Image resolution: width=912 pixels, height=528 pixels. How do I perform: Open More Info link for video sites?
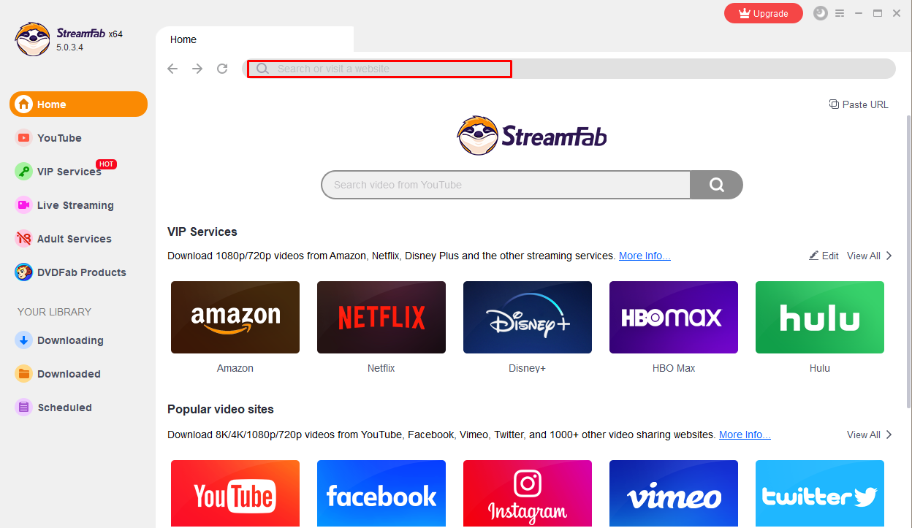coord(745,435)
